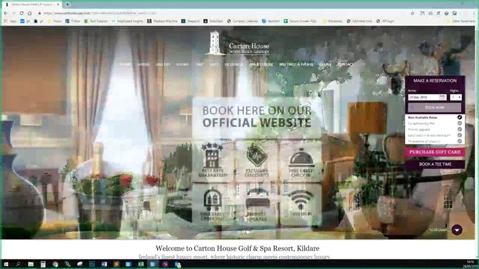Click the arrival date input field
Image resolution: width=479 pixels, height=269 pixels.
[x=427, y=97]
